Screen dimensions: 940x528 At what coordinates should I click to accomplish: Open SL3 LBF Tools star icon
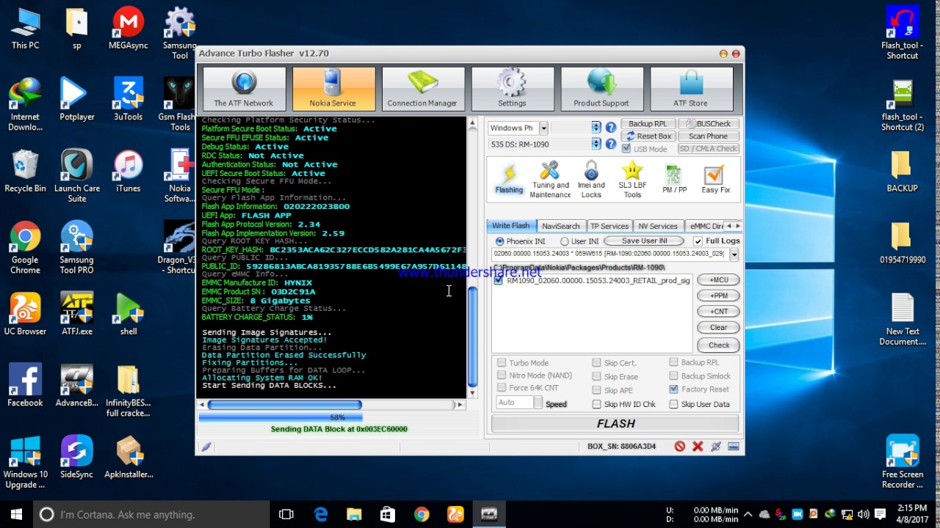tap(632, 180)
